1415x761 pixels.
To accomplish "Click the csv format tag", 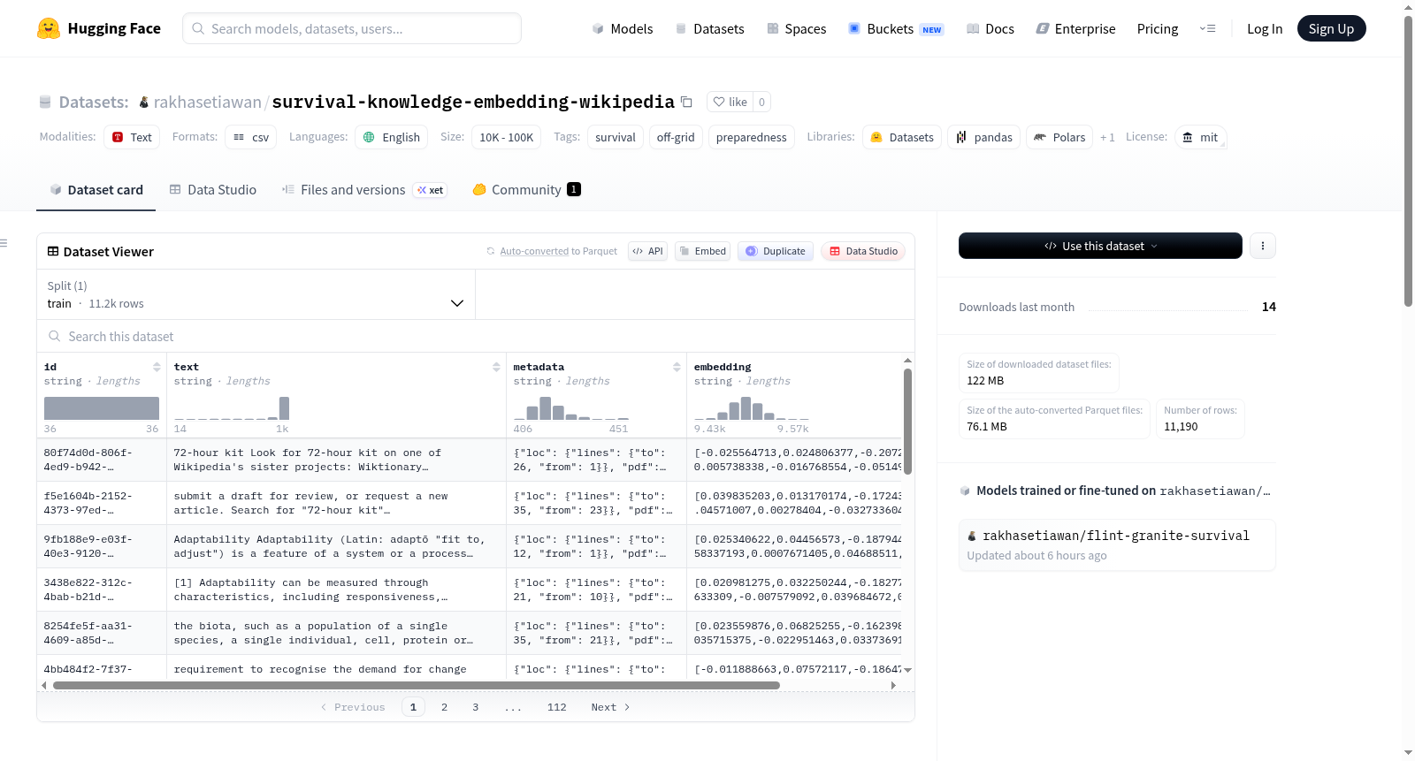I will 251,137.
